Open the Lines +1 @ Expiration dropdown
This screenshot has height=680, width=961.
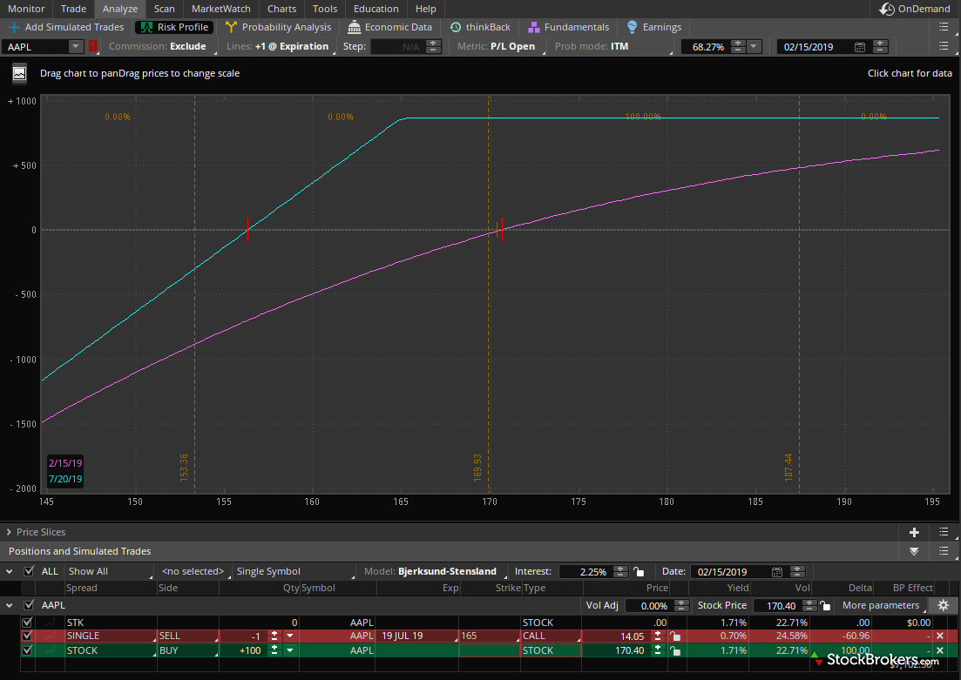[279, 46]
